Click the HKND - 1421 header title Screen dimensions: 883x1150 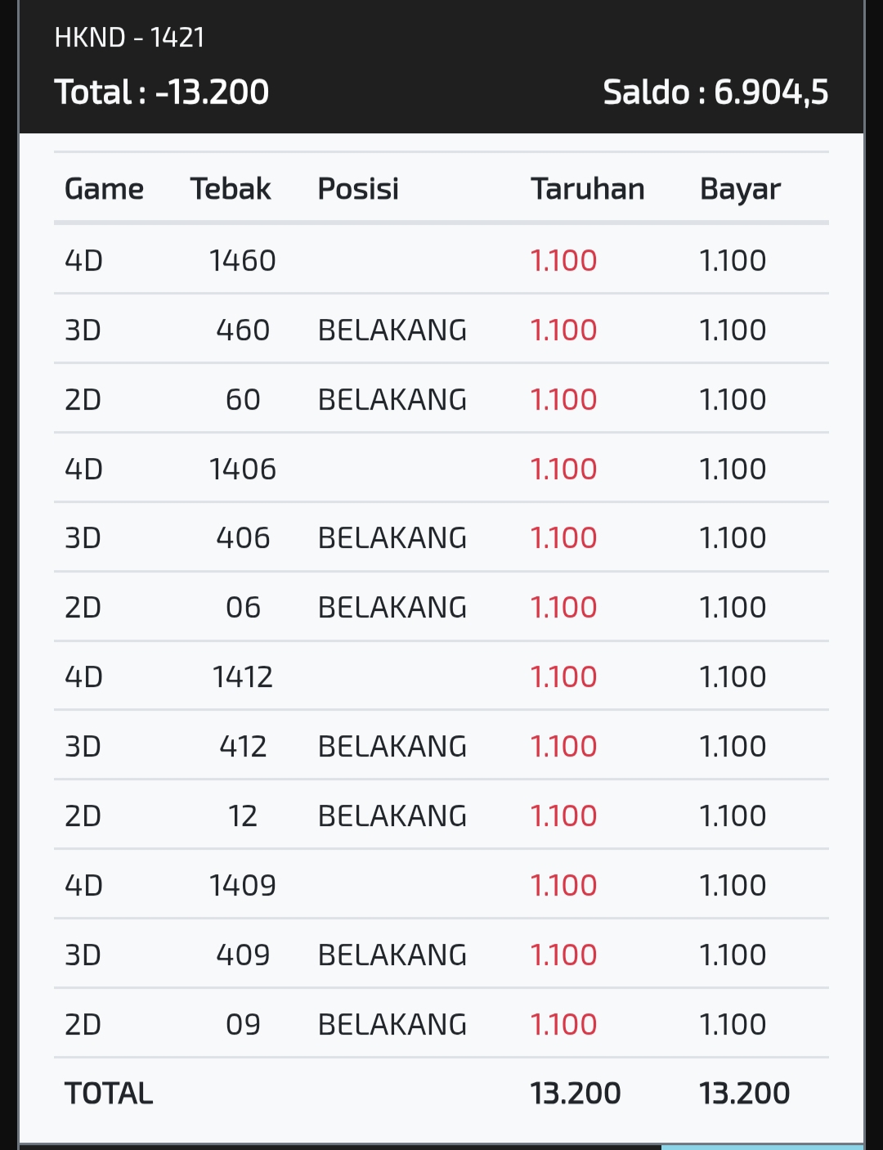129,38
